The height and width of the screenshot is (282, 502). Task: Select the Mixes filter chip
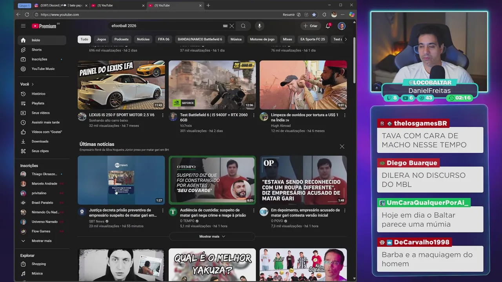click(287, 39)
